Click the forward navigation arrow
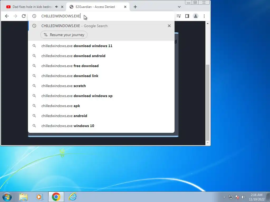Viewport: 270px width, 202px height. 15,16
